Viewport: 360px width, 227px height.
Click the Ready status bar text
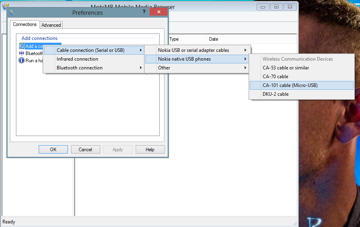pos(9,222)
